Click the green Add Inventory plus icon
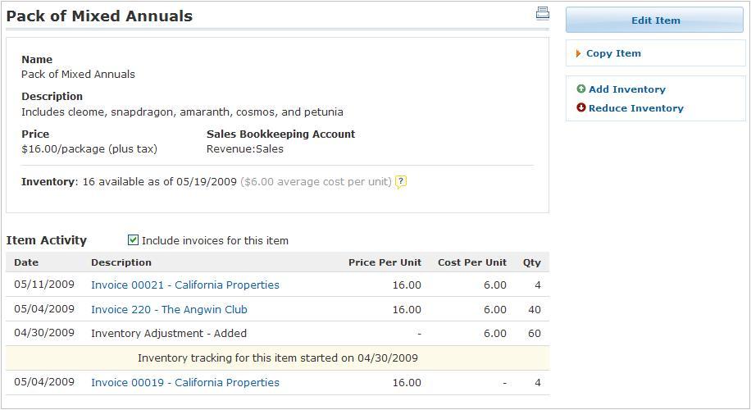This screenshot has width=751, height=410. [581, 89]
